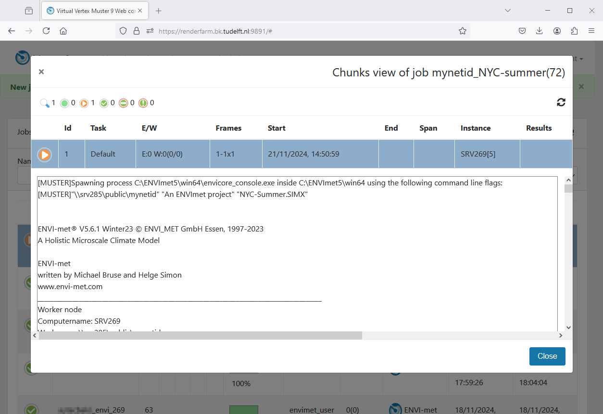Click the orange in-progress icon in status summary
Screen dimensions: 603x414
tap(84, 103)
